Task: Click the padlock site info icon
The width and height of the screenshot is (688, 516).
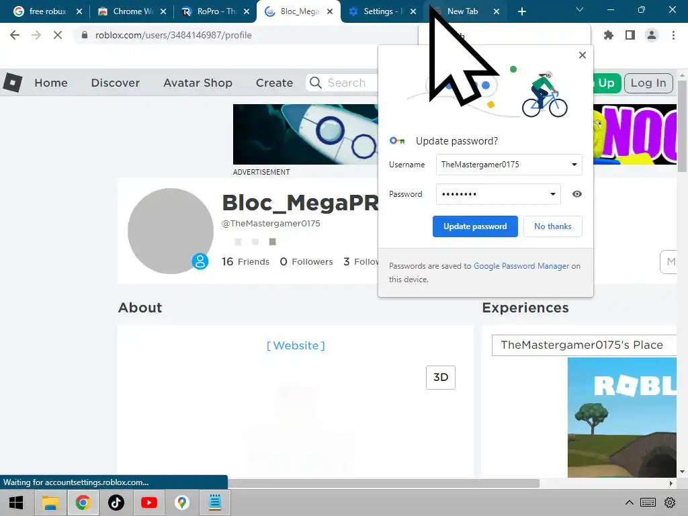Action: tap(85, 35)
